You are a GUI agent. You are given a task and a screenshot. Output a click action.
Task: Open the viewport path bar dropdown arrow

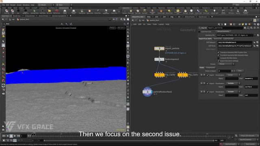coord(110,19)
